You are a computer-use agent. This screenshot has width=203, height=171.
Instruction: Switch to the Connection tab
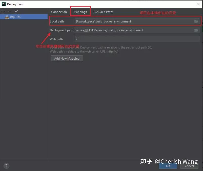tap(59, 12)
